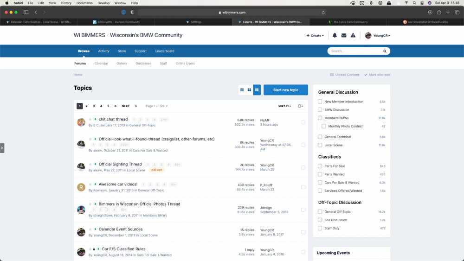Viewport: 464px width, 261px height.
Task: Click Mark site read link
Action: click(x=377, y=75)
